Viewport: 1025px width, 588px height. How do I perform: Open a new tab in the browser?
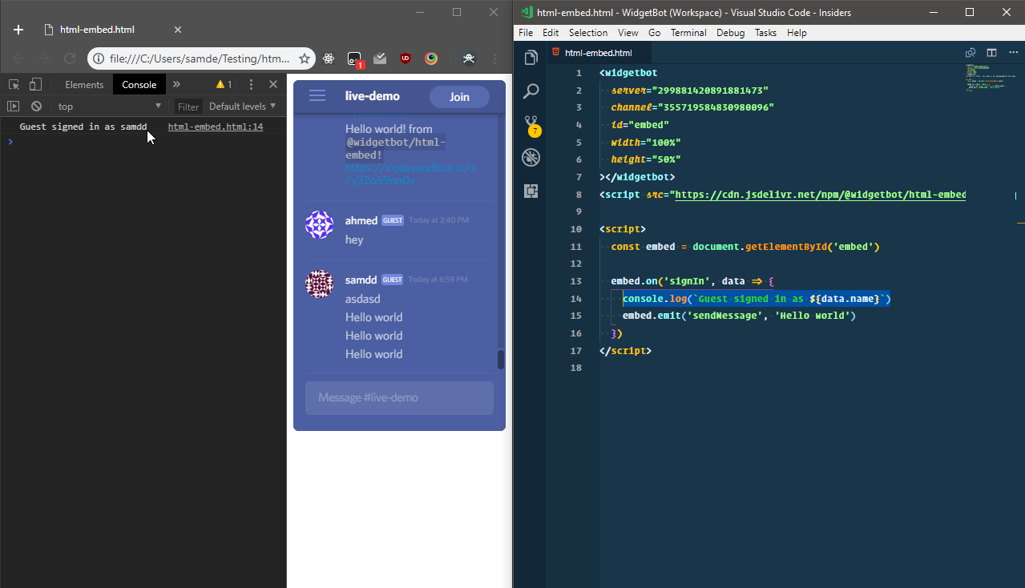pos(18,30)
